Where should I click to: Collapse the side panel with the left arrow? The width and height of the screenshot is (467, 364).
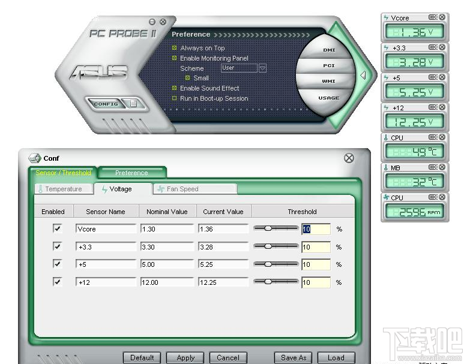363,76
